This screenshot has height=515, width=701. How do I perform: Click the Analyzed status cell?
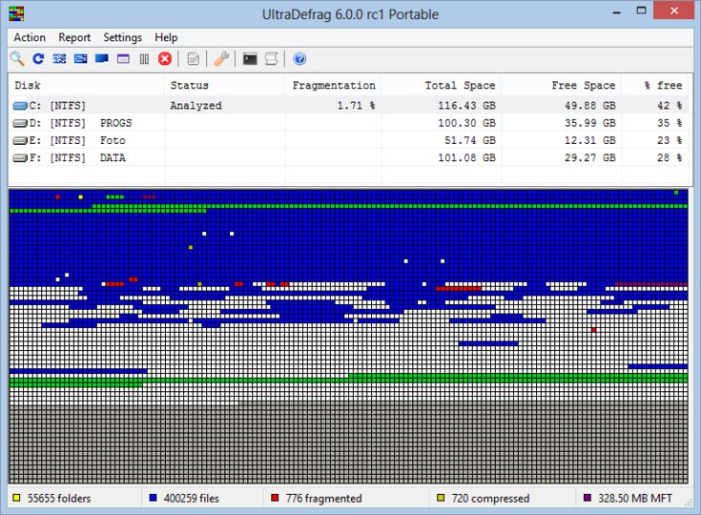point(196,106)
